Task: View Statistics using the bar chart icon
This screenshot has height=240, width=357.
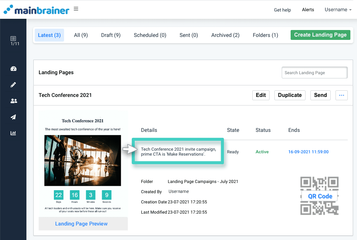Action: coord(13,133)
